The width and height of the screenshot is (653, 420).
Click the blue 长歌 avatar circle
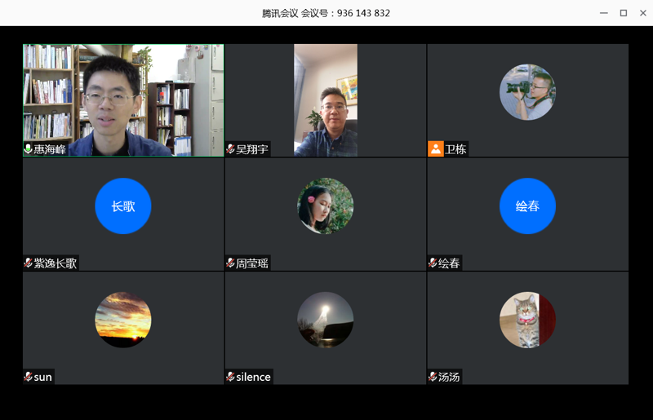click(123, 206)
